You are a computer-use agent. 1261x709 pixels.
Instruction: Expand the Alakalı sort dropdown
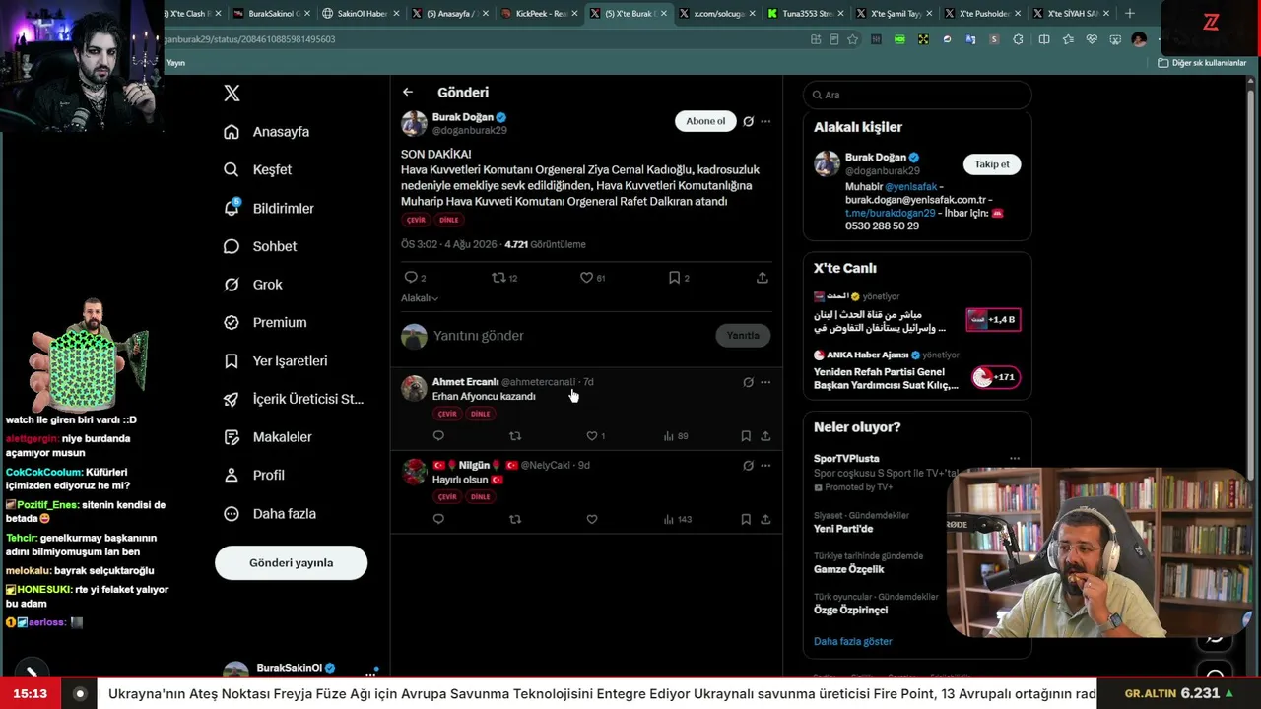(420, 298)
